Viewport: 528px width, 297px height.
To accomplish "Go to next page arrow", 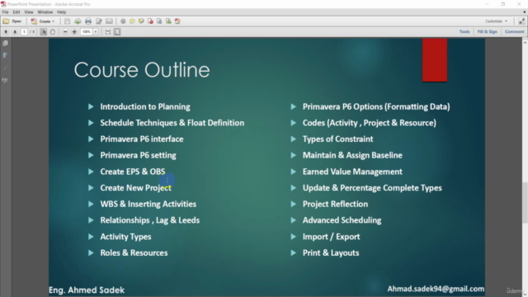I will [x=15, y=31].
